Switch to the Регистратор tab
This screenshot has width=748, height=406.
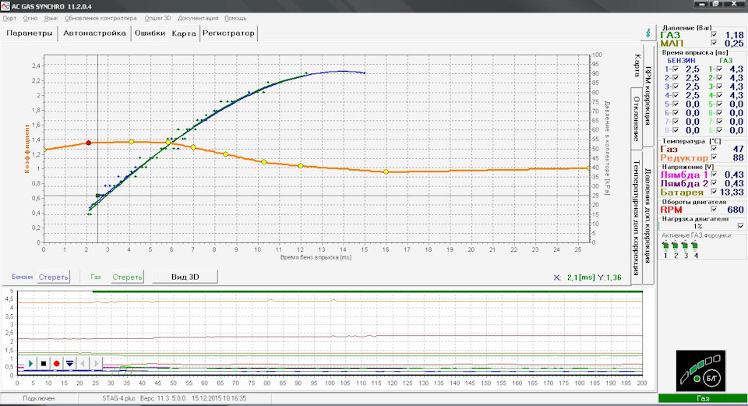coord(228,33)
